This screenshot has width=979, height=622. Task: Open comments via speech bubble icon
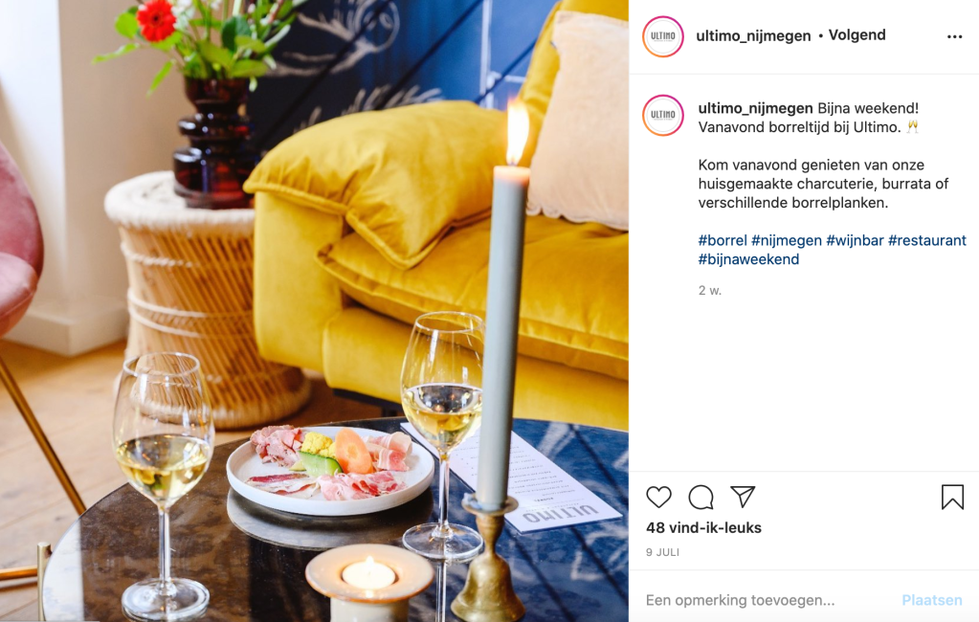[x=701, y=497]
